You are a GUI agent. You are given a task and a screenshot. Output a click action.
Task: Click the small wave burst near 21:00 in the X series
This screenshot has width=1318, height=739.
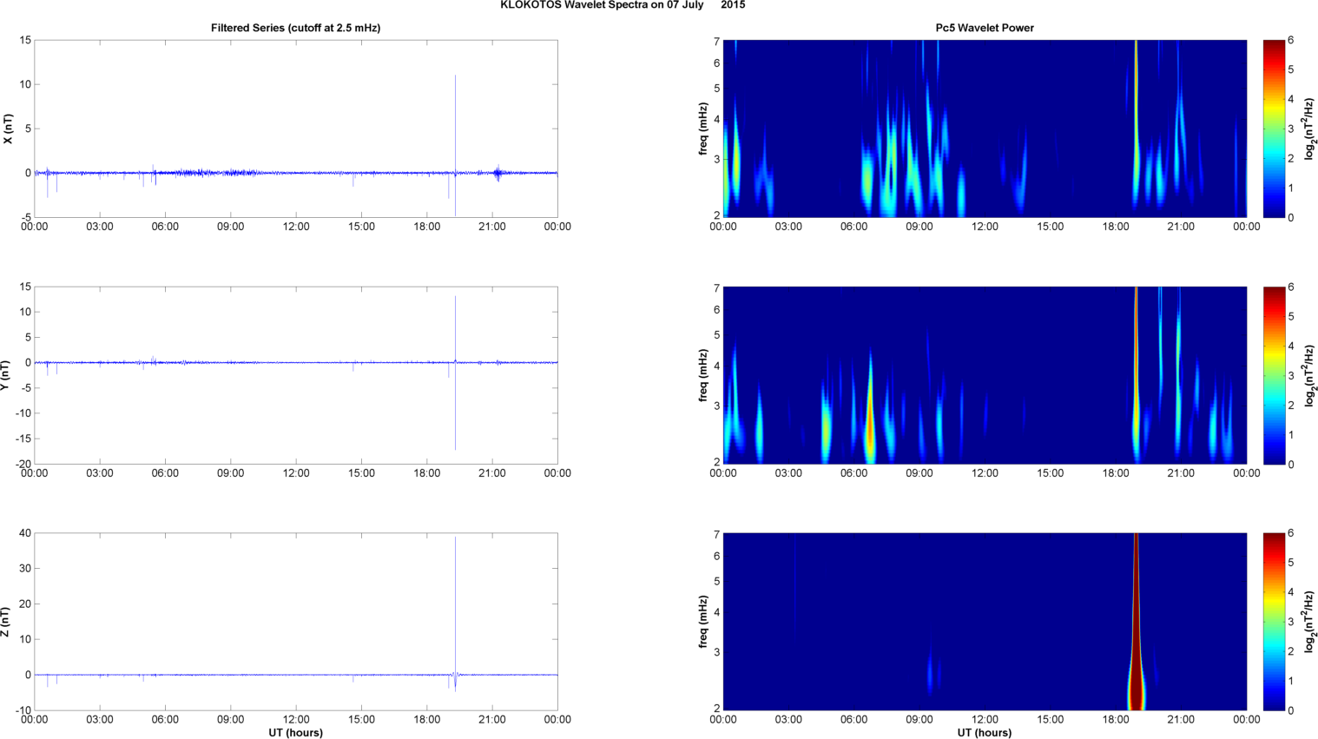(497, 173)
